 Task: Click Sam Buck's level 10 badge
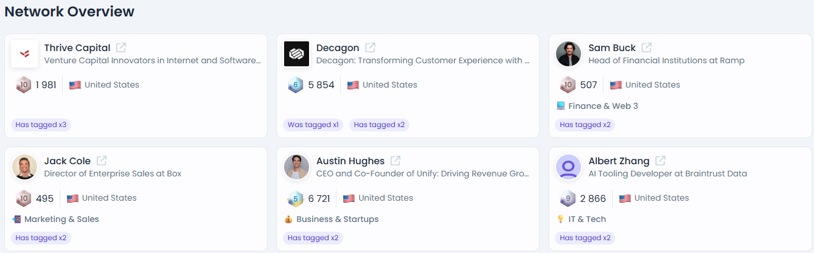(x=568, y=85)
